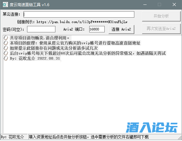The width and height of the screenshot is (182, 141).
Task: Click the 开始分析 button
Action: tap(161, 16)
